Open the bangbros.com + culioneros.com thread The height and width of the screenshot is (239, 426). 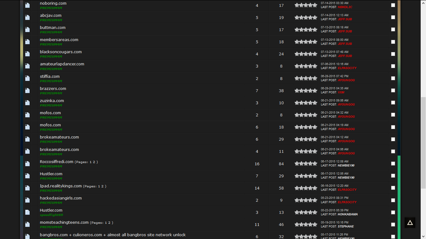(113, 235)
